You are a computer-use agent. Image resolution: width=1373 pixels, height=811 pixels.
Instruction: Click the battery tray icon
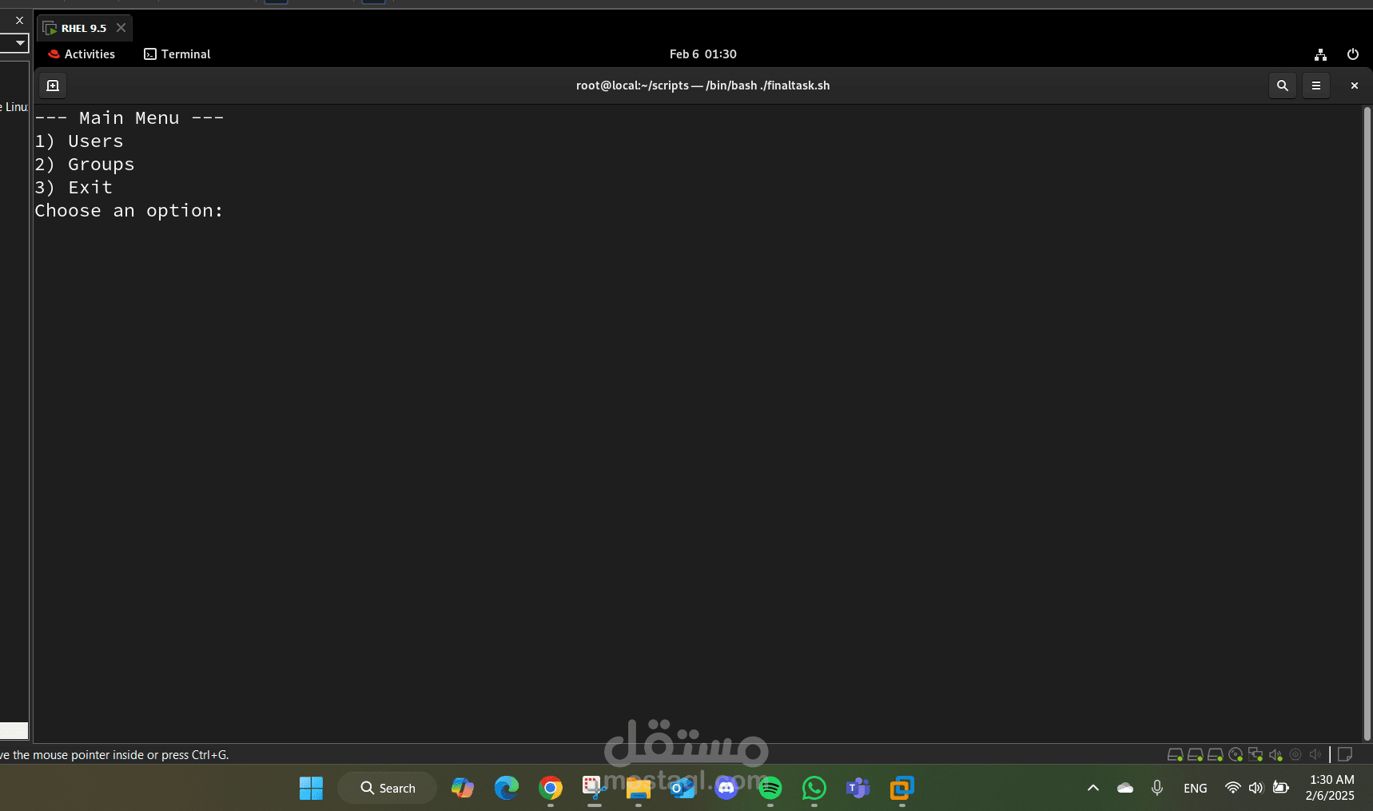click(x=1281, y=788)
